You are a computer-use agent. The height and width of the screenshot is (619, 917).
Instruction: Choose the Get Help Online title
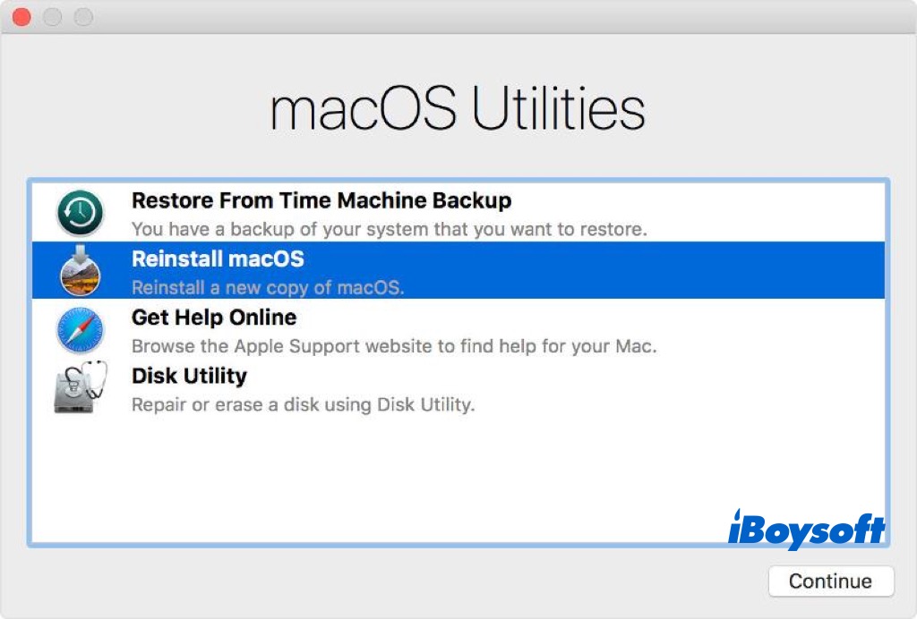click(x=214, y=318)
